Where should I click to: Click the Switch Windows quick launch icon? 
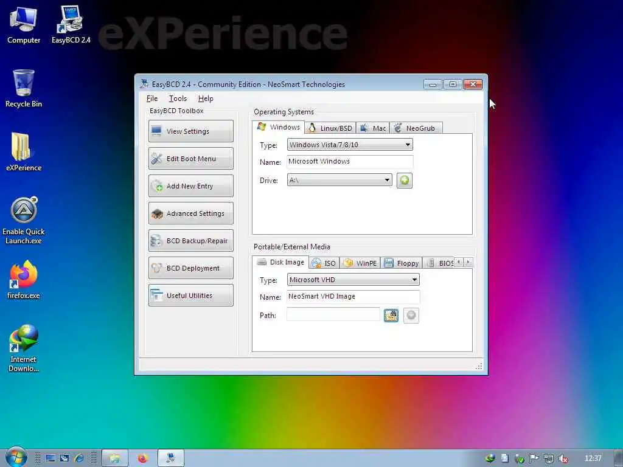click(x=64, y=458)
